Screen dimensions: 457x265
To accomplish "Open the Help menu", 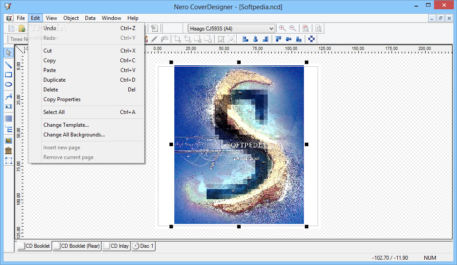I will click(133, 18).
